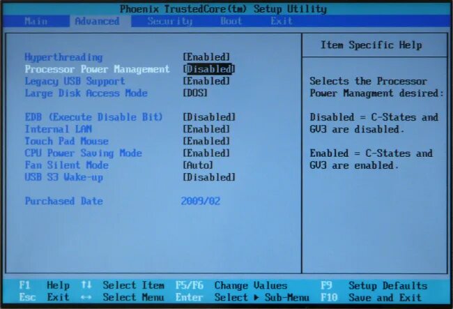Click the 2009/02 purchased date value
The image size is (453, 309).
201,201
